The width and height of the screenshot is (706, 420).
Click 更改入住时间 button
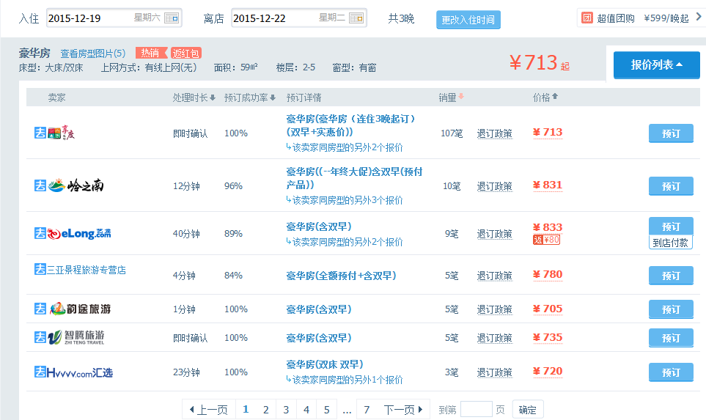[468, 19]
